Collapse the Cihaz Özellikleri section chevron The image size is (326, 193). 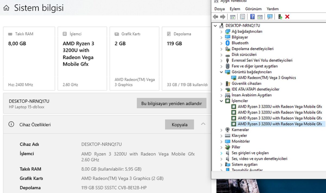[203, 124]
